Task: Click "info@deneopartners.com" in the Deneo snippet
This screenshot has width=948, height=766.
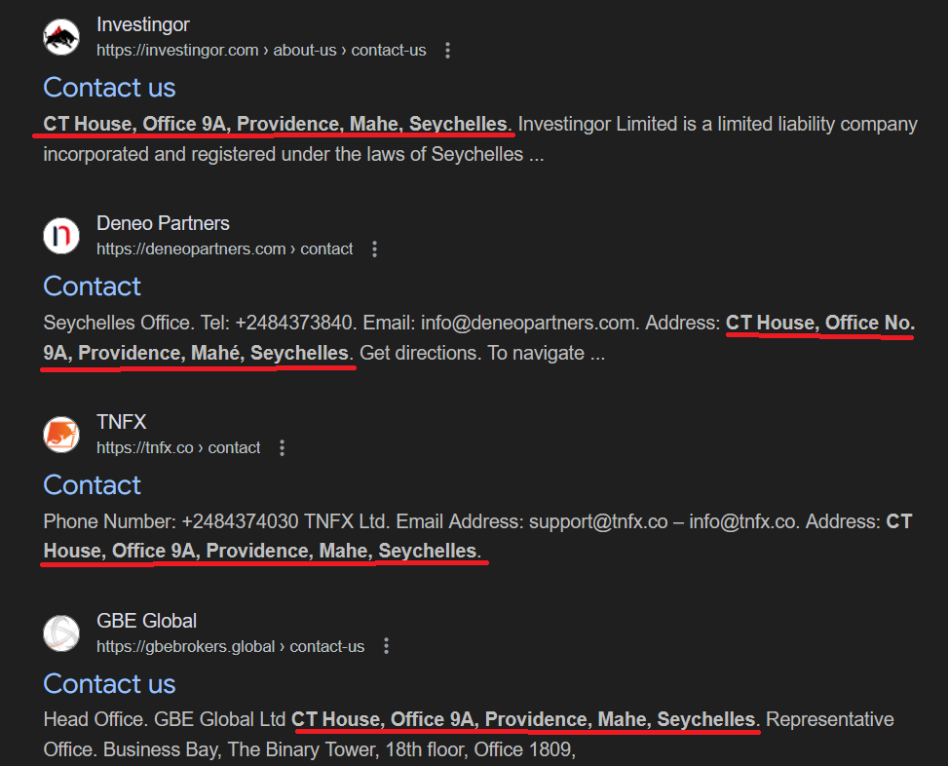Action: pos(530,323)
